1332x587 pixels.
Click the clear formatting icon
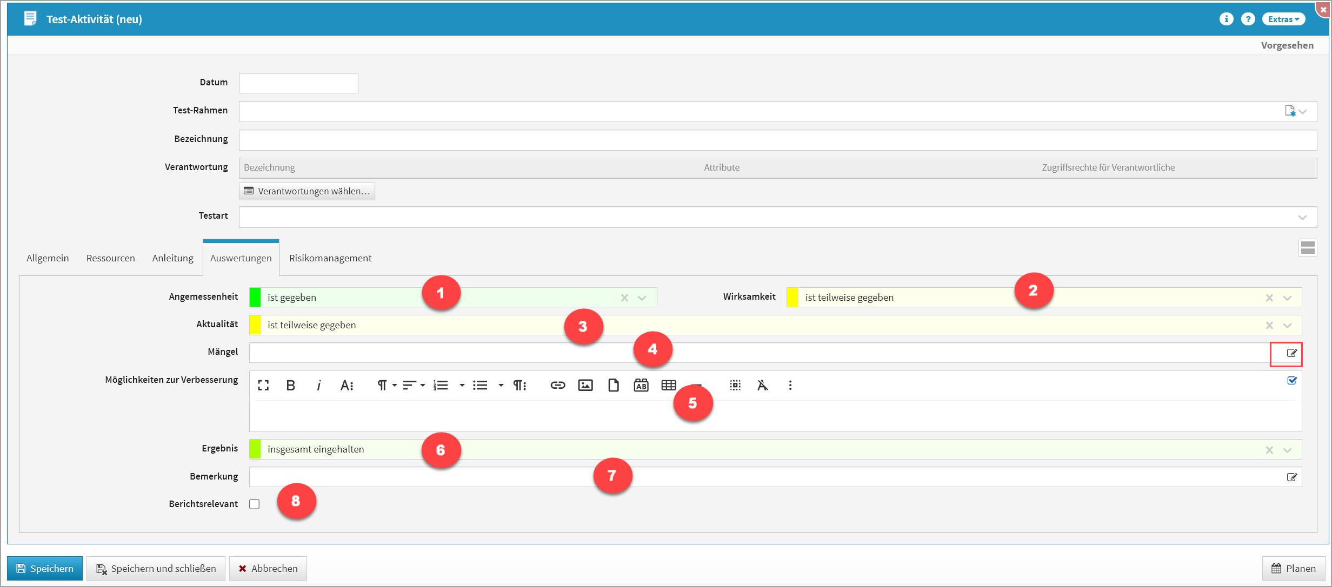click(x=762, y=385)
